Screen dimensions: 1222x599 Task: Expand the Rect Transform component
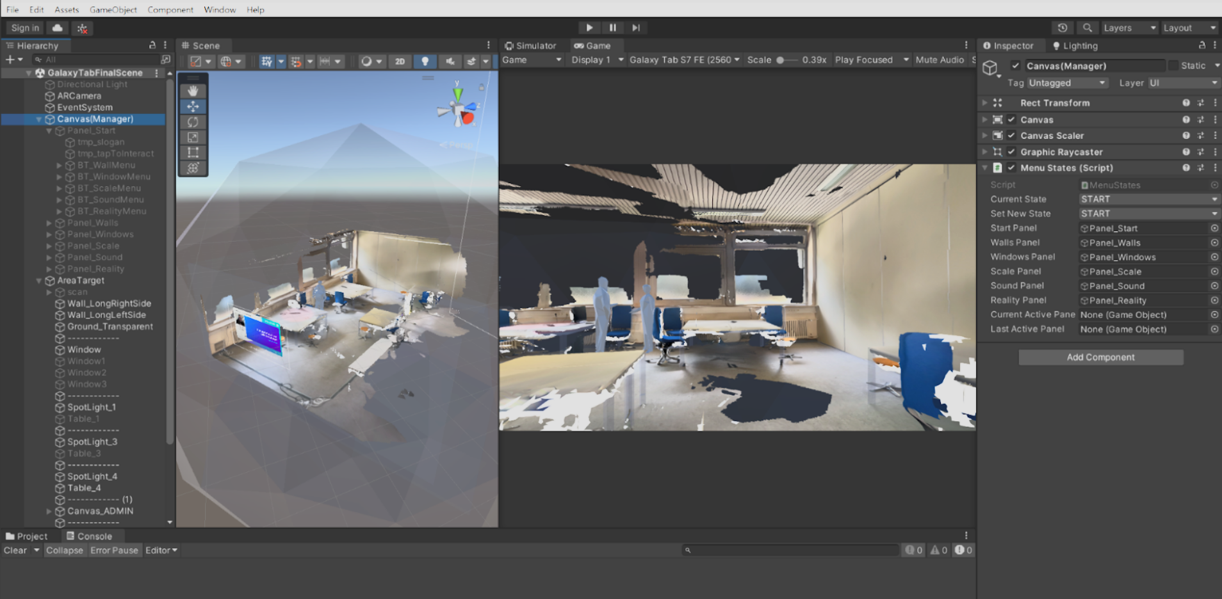pyautogui.click(x=985, y=103)
